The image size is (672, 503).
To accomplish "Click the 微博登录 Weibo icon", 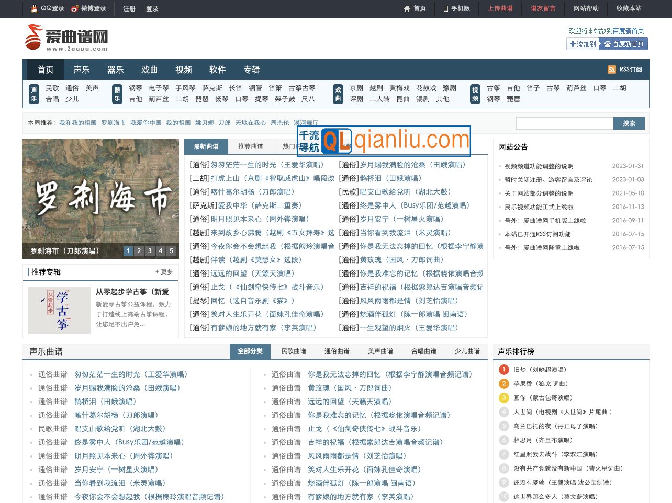I will pyautogui.click(x=75, y=8).
